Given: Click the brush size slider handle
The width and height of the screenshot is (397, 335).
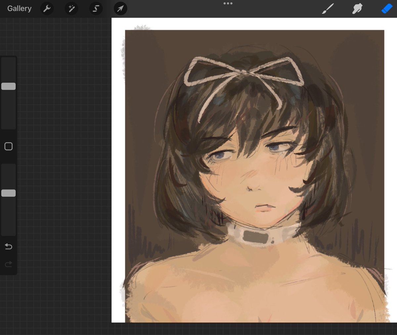Looking at the screenshot, I should [9, 86].
